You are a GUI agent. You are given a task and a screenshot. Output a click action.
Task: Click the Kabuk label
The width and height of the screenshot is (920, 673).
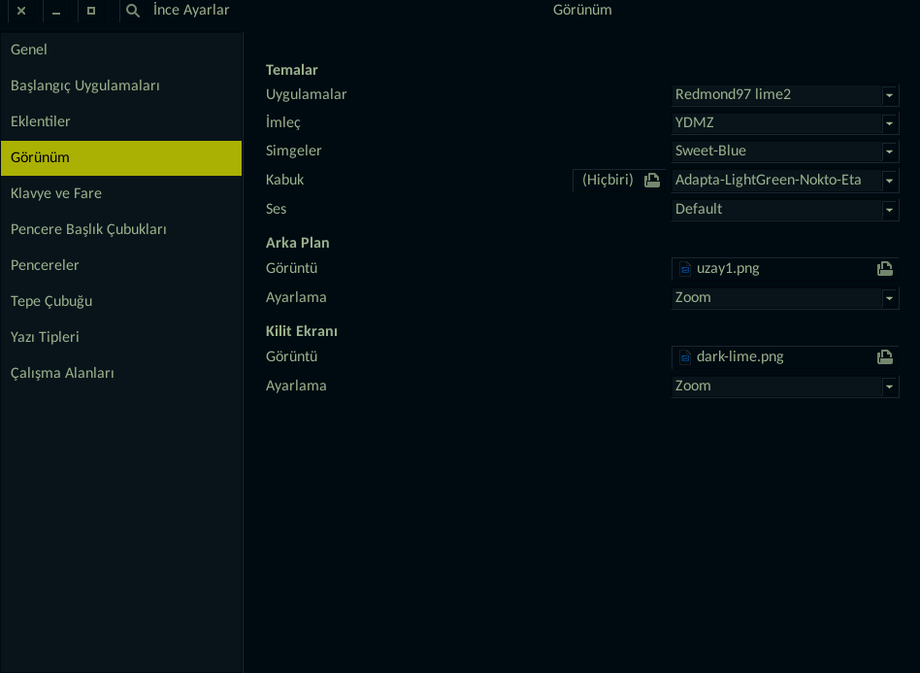pyautogui.click(x=284, y=180)
